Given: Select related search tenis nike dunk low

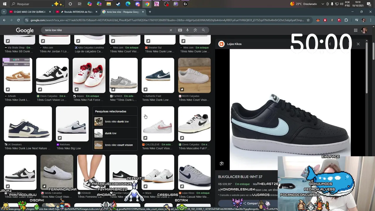Looking at the screenshot, I should [115, 122].
